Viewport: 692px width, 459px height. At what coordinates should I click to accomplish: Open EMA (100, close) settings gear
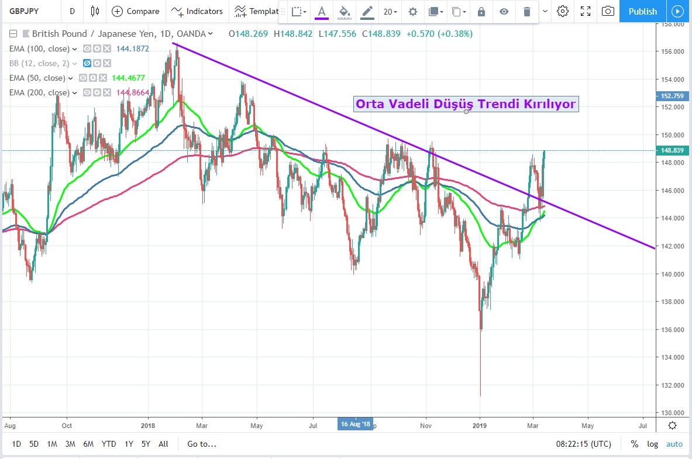[97, 49]
